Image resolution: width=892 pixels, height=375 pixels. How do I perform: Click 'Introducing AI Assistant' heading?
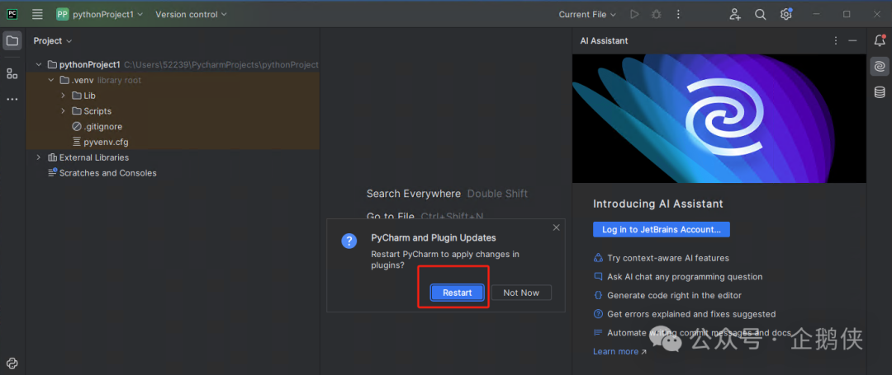click(x=658, y=204)
